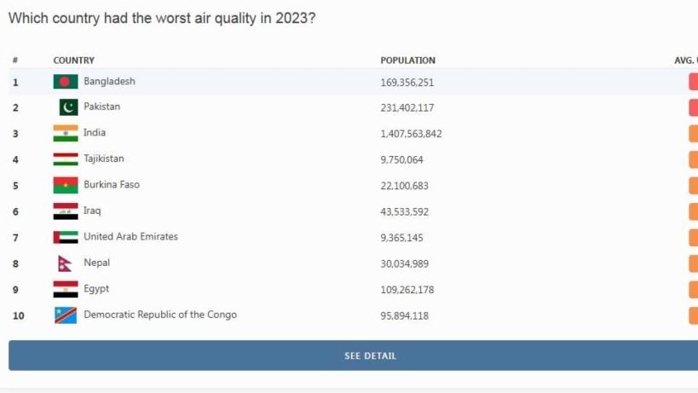Open the Bangladesh country link
The height and width of the screenshot is (393, 698).
[109, 82]
